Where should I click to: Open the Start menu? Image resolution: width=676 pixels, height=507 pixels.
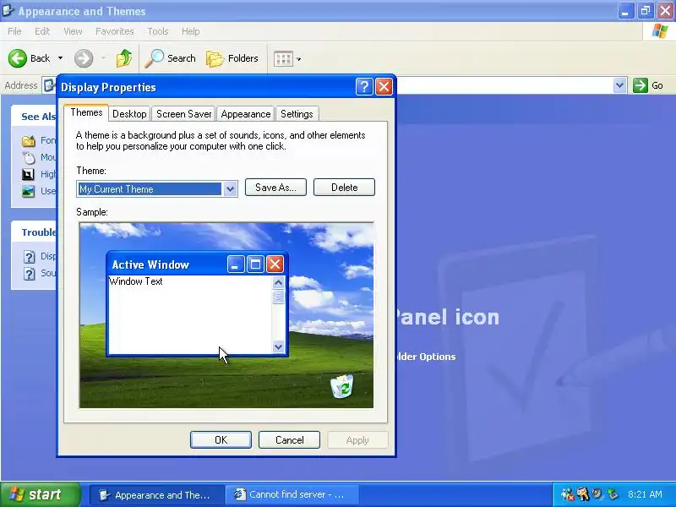40,494
